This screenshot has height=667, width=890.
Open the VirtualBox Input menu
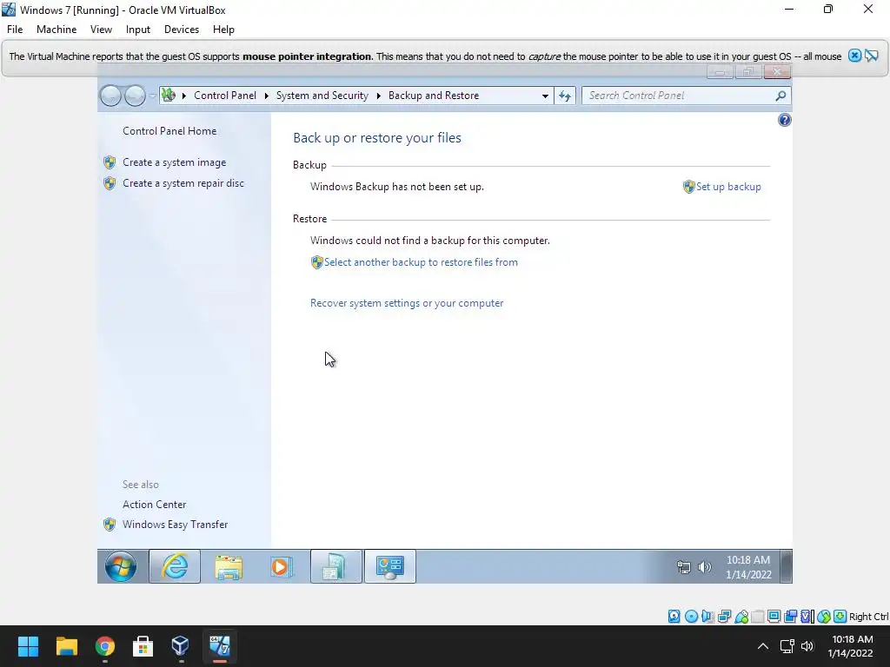[138, 30]
